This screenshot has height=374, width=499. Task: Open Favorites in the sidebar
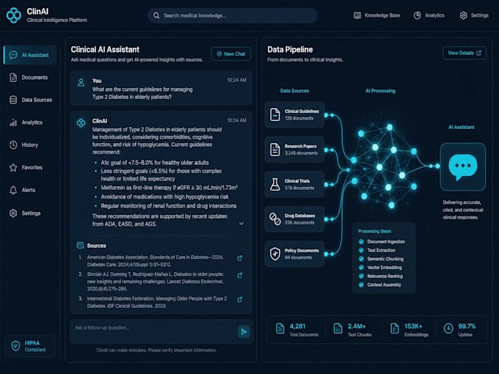[x=26, y=167]
